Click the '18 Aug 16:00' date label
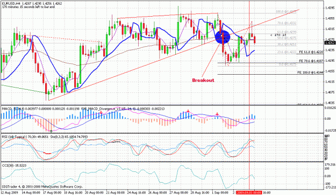Screen dimensions: 336x195 pyautogui.click(x=73, y=193)
